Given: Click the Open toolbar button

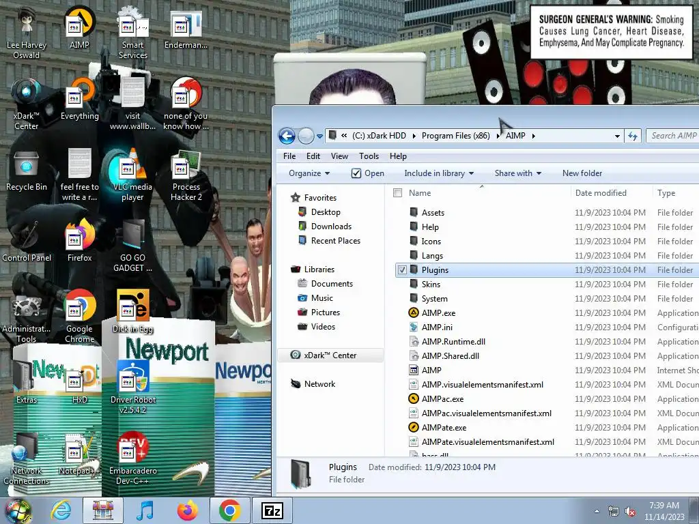Looking at the screenshot, I should 368,173.
